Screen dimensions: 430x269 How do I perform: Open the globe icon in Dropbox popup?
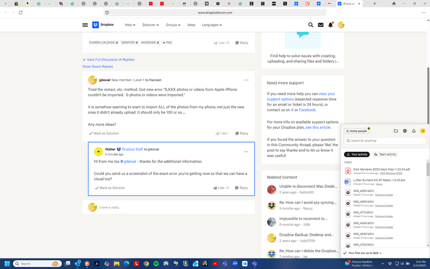(405, 131)
